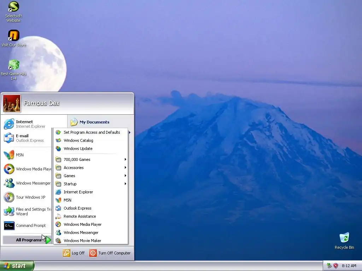Click Turn Off Computer button
362x271 pixels.
coord(110,253)
